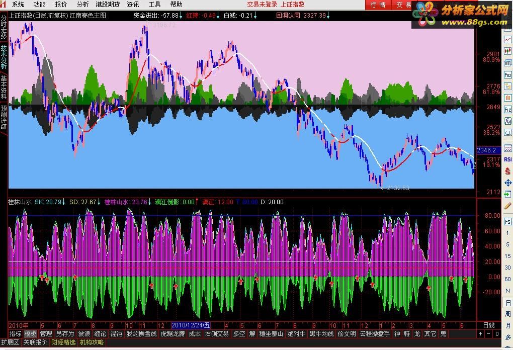The width and height of the screenshot is (513, 350).
Task: Click the 模板 tab in bottom bar
Action: click(30, 334)
